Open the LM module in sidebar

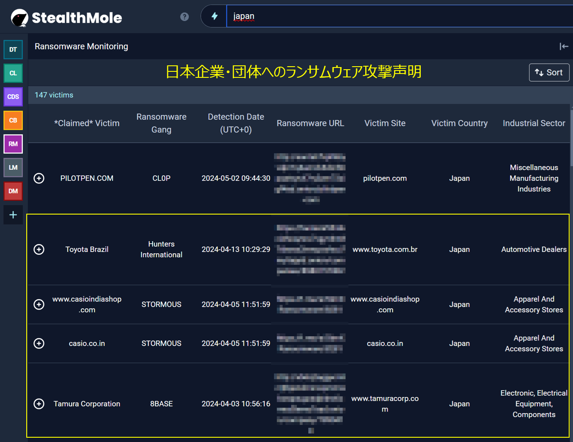(x=13, y=167)
